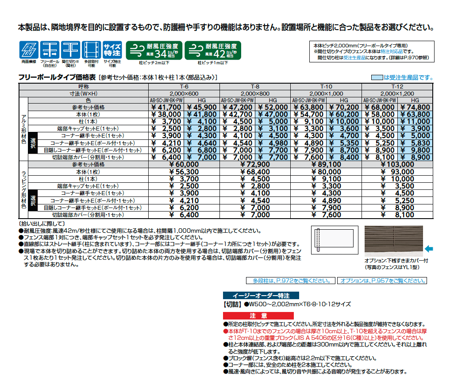
Task: Select the T-12 column header
Action: [397, 87]
